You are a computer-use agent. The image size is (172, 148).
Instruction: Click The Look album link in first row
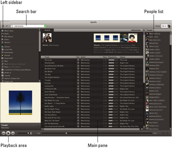coord(123,60)
